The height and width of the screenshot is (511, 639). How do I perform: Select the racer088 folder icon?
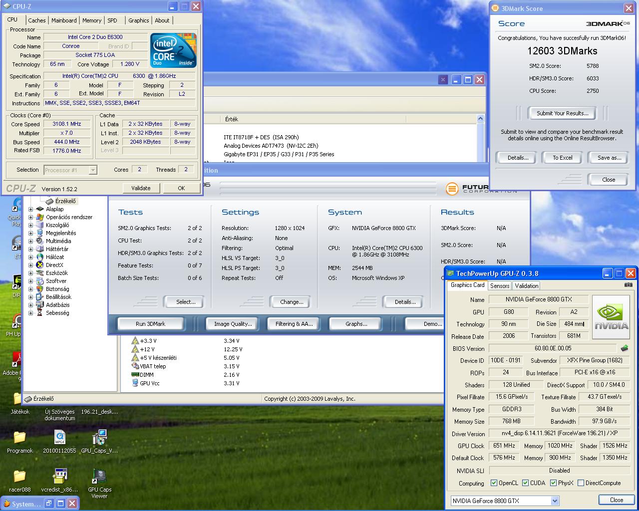pyautogui.click(x=19, y=476)
